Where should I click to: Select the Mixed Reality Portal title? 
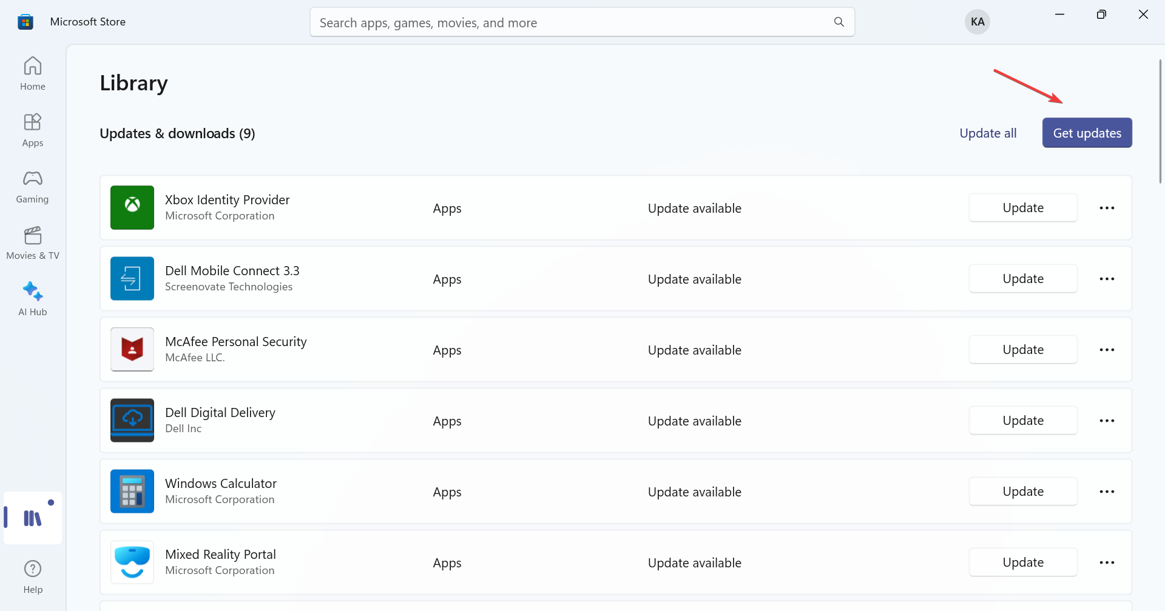coord(220,554)
